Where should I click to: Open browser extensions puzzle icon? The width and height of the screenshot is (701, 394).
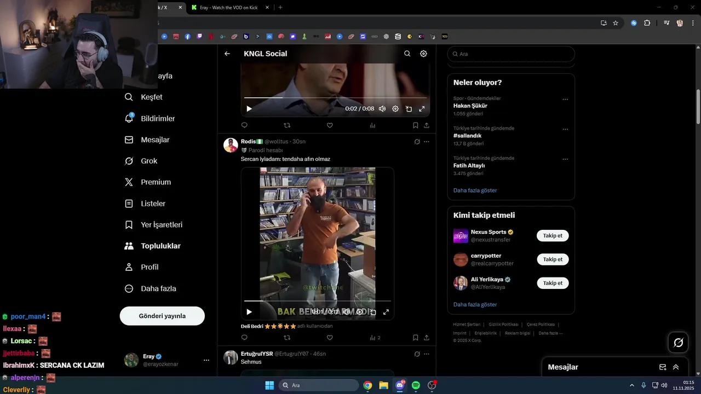click(647, 23)
